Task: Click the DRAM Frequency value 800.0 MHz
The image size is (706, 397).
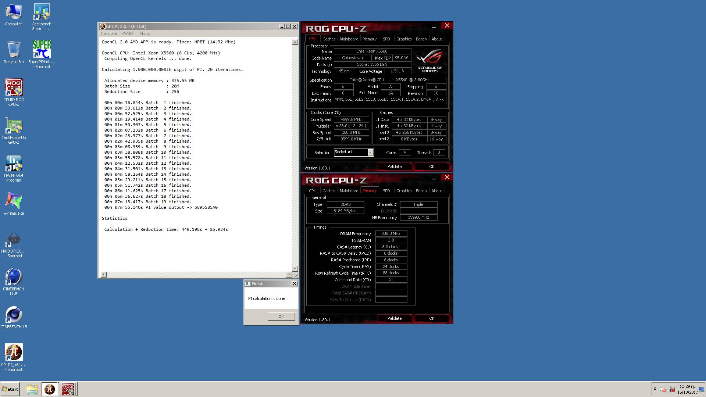Action: (x=391, y=233)
